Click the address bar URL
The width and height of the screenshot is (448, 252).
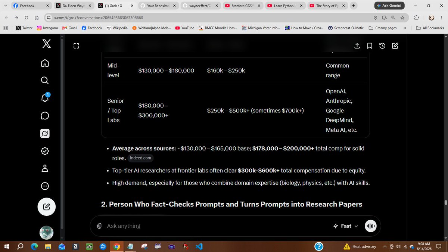[x=99, y=18]
